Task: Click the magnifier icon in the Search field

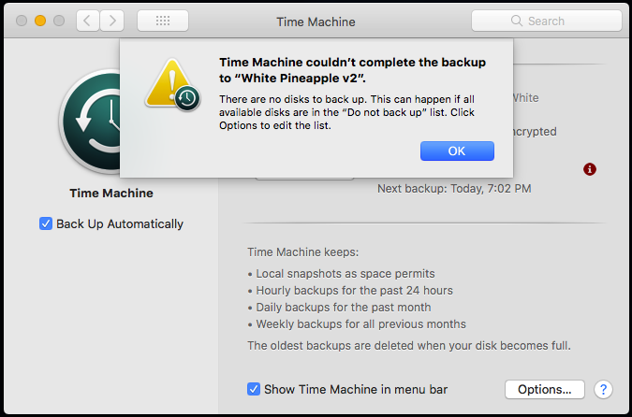Action: 516,21
